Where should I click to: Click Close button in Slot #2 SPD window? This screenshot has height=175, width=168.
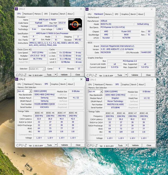(x=78, y=145)
